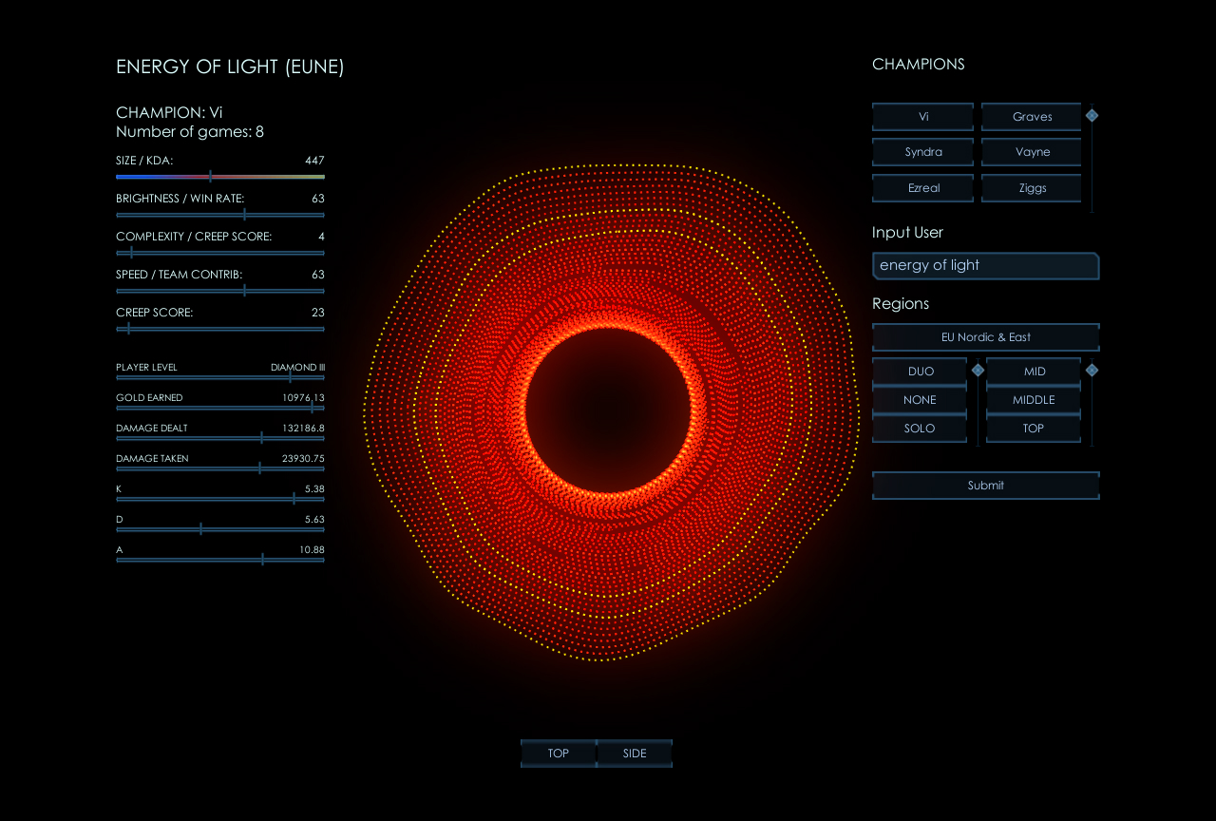Click the 'Number of games: 8' text
This screenshot has height=821, width=1216.
coord(190,132)
